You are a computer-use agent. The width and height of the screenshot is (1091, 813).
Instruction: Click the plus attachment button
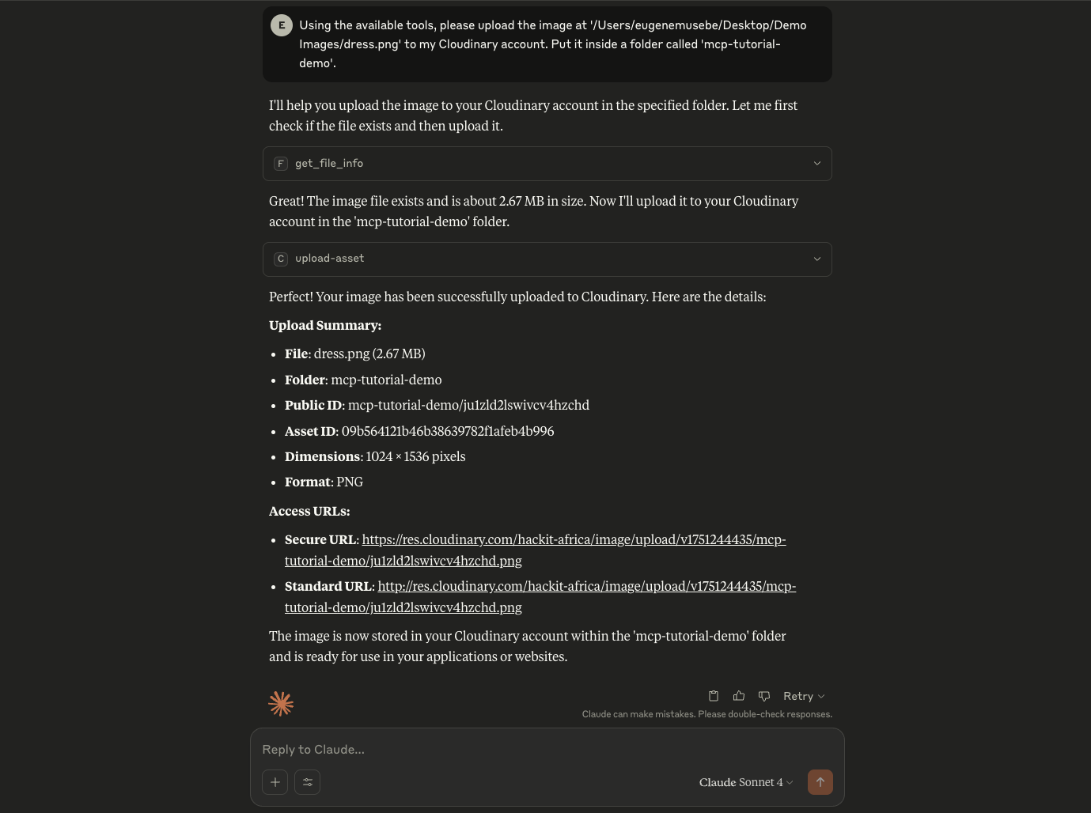[x=275, y=782]
